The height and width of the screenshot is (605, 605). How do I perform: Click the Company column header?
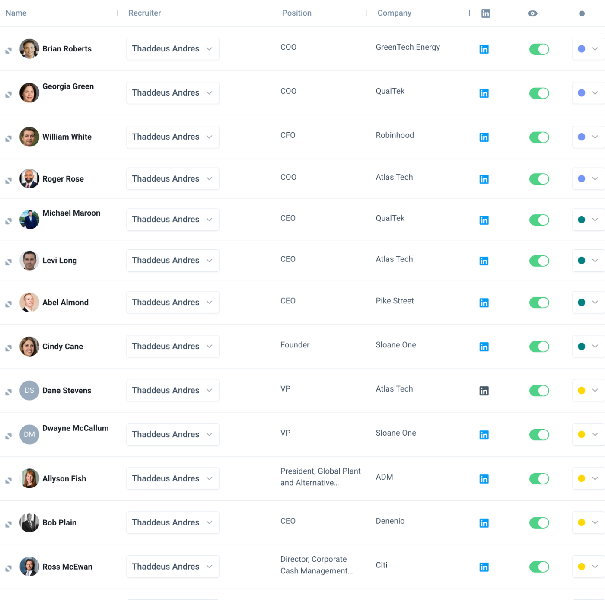pos(394,13)
